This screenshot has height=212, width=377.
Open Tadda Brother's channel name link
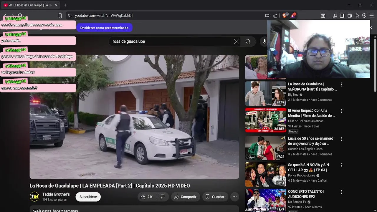coord(56,194)
